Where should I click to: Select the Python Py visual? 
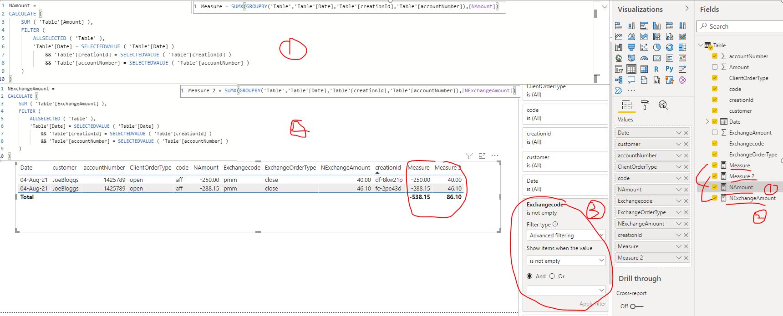669,69
